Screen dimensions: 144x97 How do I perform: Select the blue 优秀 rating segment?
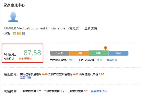(119, 53)
